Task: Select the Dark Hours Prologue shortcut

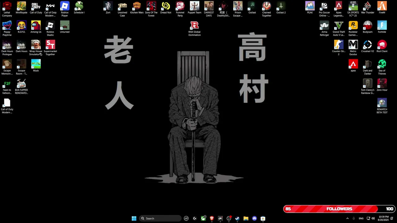Action: 7,48
